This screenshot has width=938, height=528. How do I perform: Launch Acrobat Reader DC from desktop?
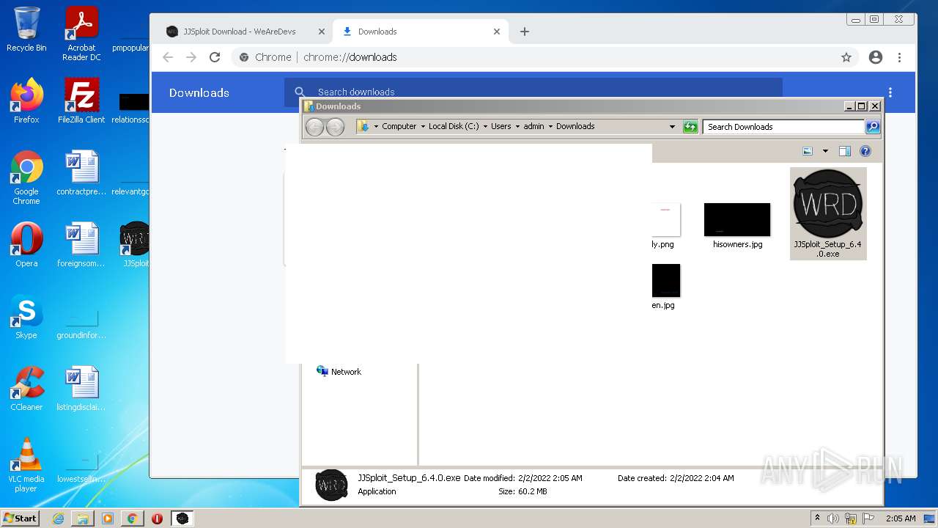pyautogui.click(x=81, y=34)
